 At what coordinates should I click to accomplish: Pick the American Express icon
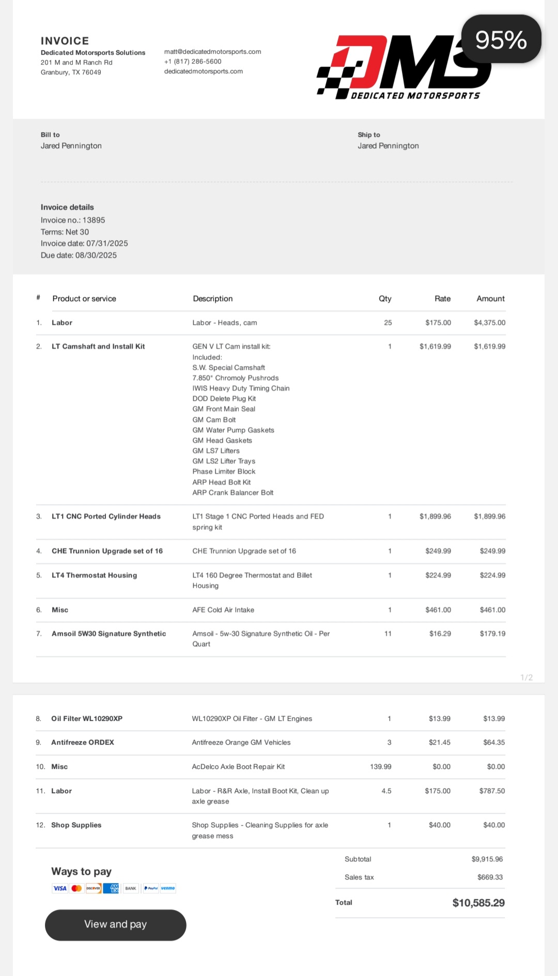click(x=111, y=888)
